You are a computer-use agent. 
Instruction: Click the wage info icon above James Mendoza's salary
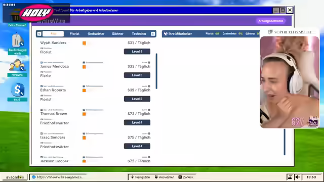click(x=149, y=63)
